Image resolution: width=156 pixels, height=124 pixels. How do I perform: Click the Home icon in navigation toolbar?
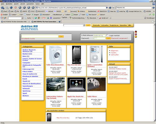point(20,7)
